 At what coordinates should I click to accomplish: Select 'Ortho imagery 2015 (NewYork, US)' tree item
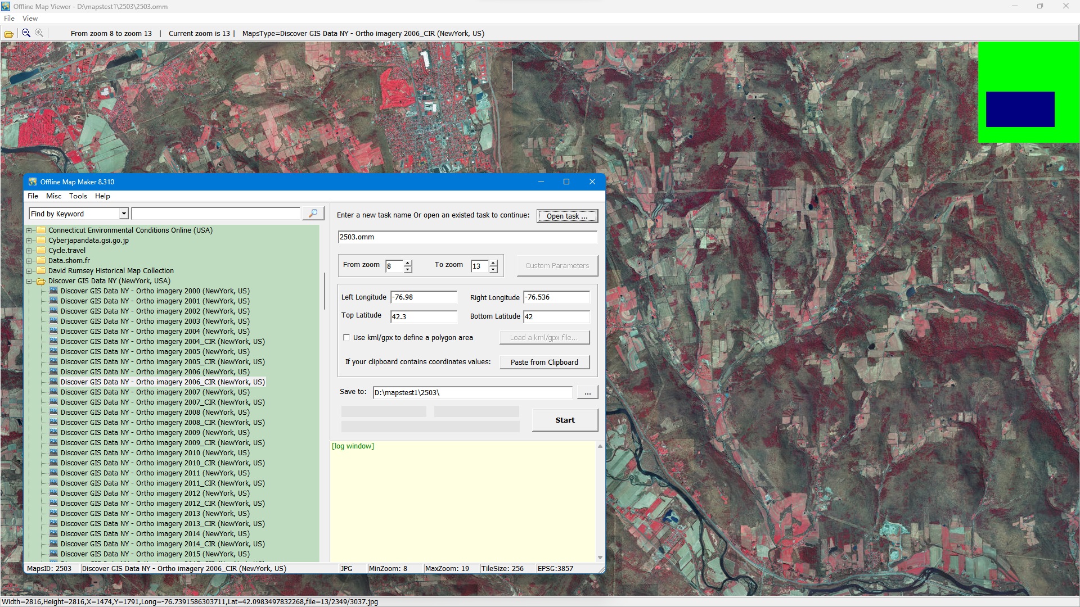155,554
